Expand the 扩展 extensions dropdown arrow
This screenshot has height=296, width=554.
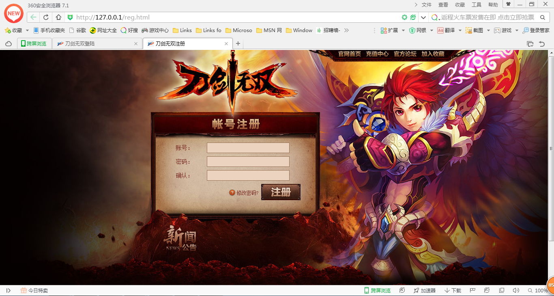404,30
